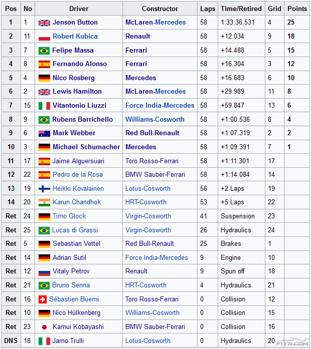The height and width of the screenshot is (349, 311).
Task: Follow the Timo Glock link
Action: point(69,216)
